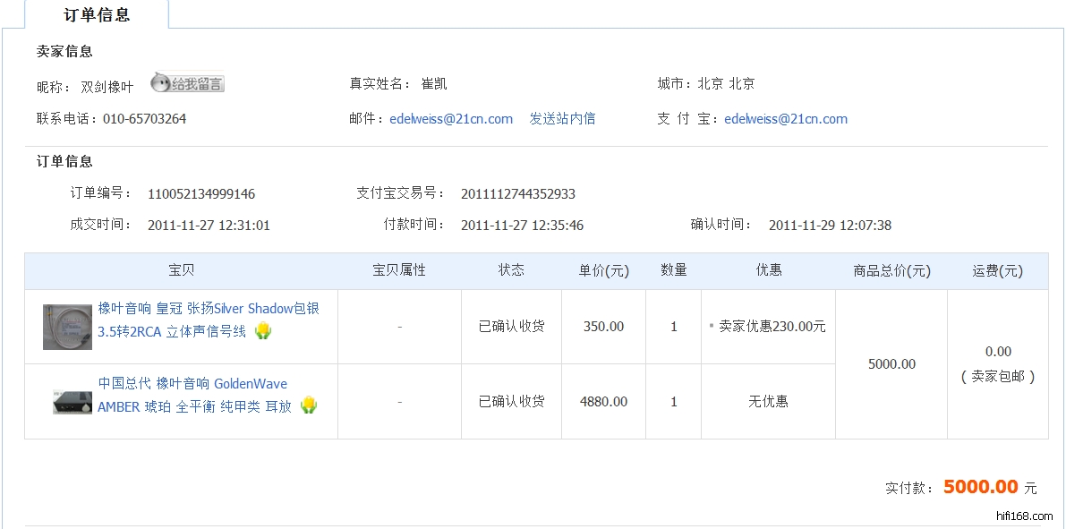Click the seller email link after 邮件
Image resolution: width=1066 pixels, height=529 pixels.
pyautogui.click(x=451, y=119)
